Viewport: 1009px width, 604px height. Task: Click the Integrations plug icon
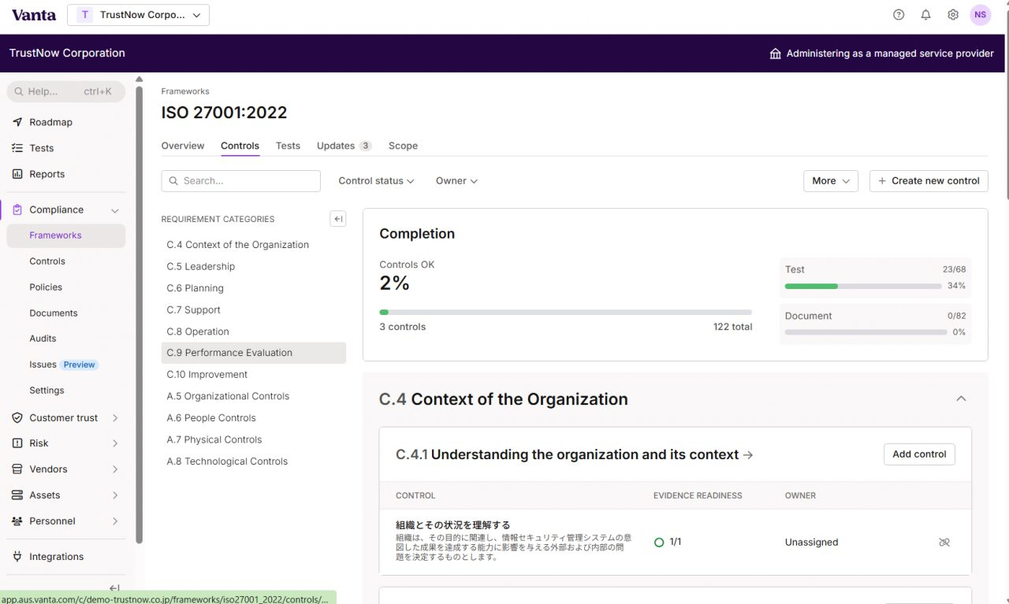(x=17, y=557)
